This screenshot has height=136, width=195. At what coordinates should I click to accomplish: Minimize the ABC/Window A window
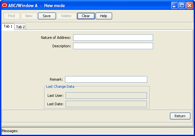point(174,6)
